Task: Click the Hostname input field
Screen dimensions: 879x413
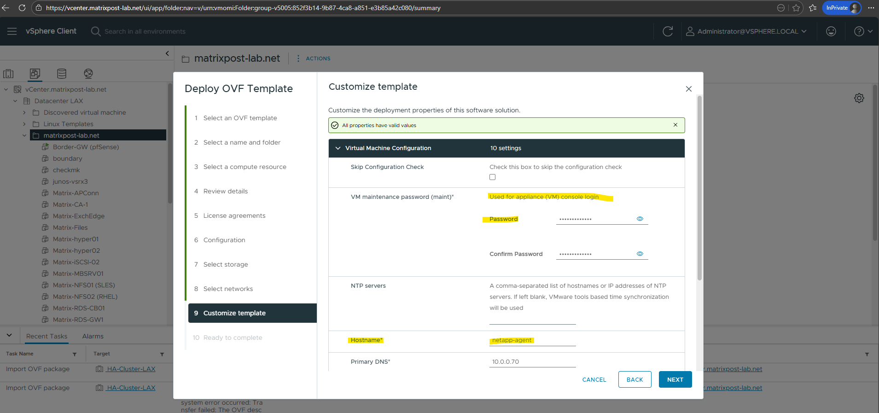Action: (532, 340)
